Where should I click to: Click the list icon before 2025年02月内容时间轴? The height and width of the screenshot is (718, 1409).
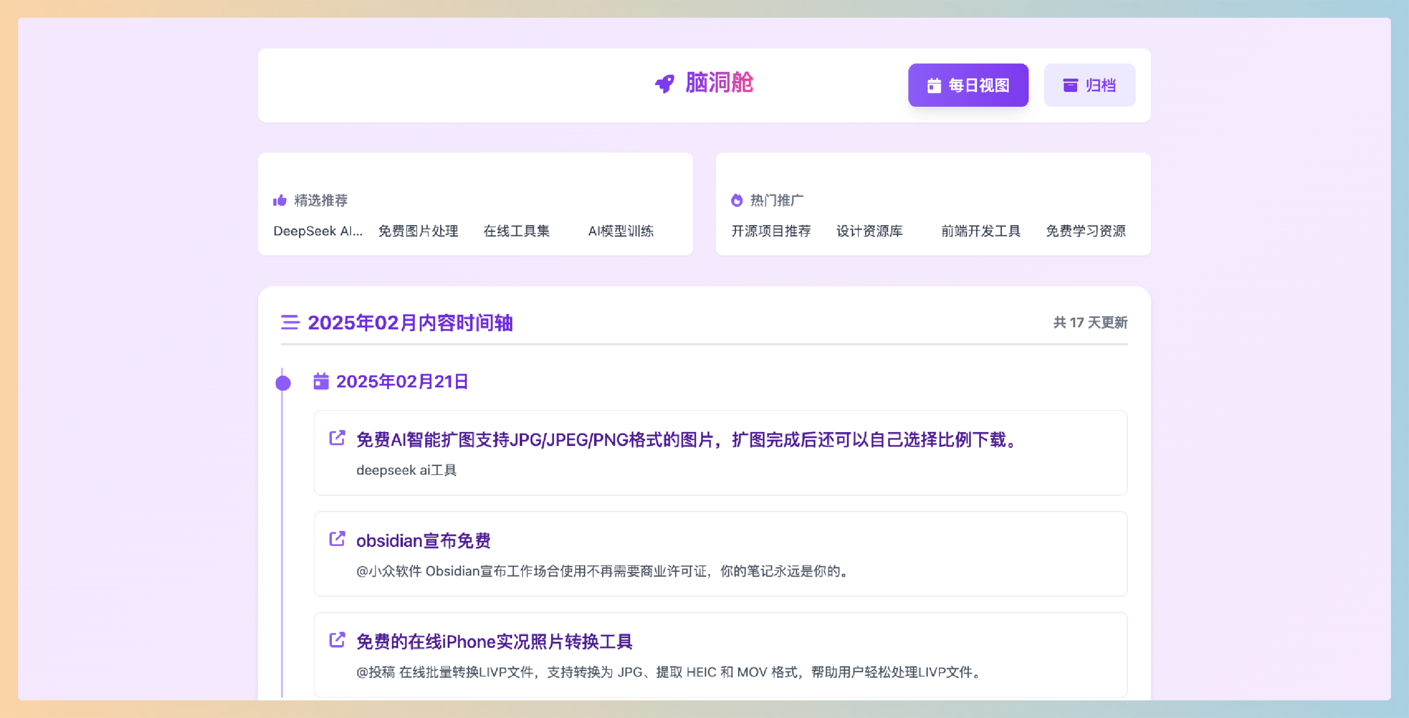click(x=290, y=323)
